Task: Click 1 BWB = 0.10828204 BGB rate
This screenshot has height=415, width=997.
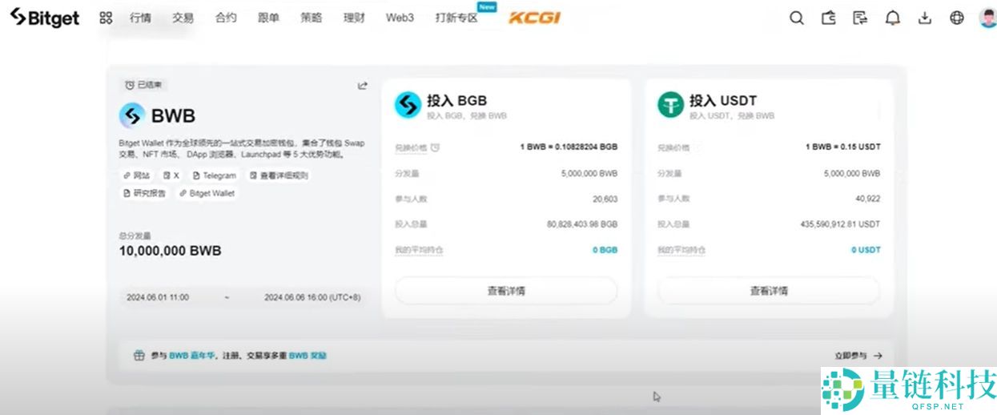Action: pyautogui.click(x=569, y=147)
